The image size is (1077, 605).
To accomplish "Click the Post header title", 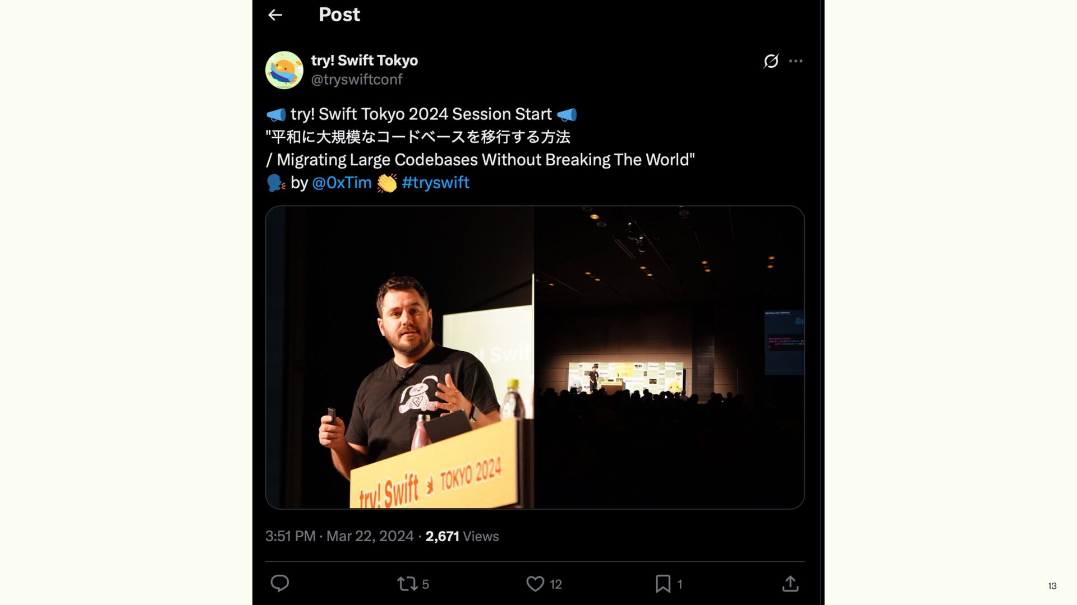I will point(339,15).
